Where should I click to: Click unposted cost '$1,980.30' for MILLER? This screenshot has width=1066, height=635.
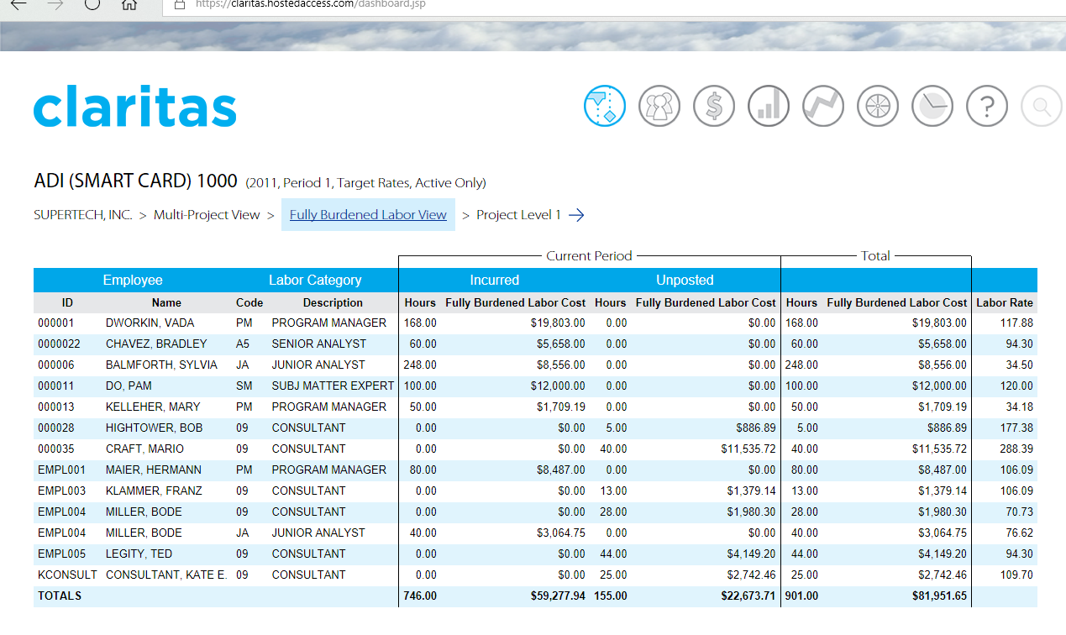pos(752,512)
